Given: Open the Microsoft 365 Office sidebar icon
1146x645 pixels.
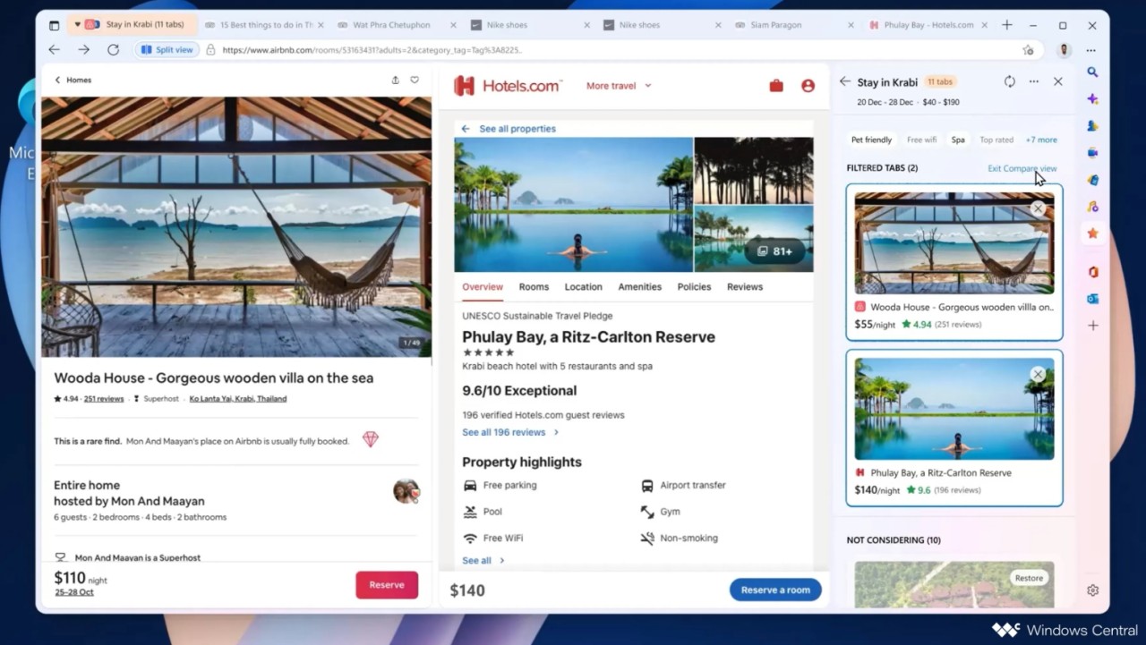Looking at the screenshot, I should [x=1091, y=271].
